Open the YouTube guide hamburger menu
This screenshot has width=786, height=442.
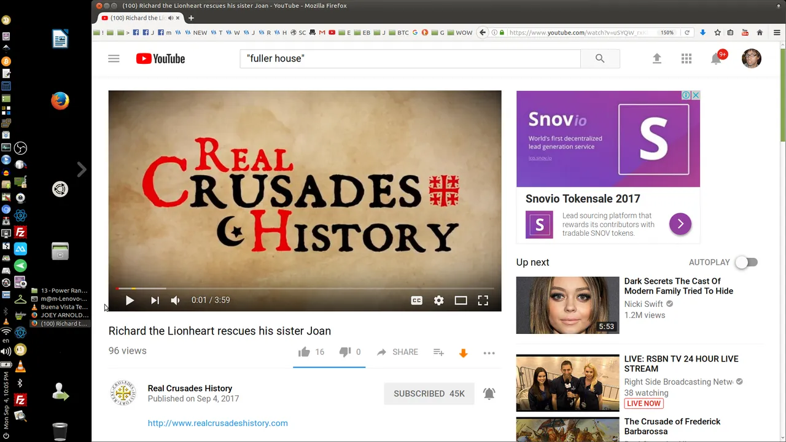(114, 59)
